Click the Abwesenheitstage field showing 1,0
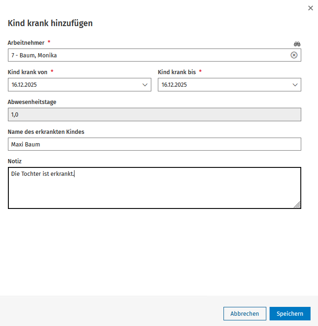Viewport: 318px width, 326px height. tap(155, 115)
